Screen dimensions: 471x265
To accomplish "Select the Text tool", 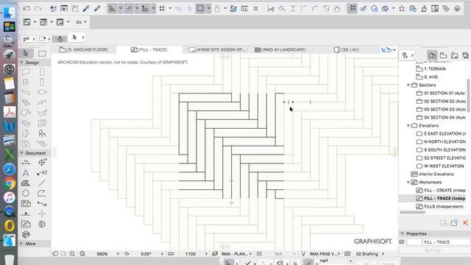I will pos(26,173).
